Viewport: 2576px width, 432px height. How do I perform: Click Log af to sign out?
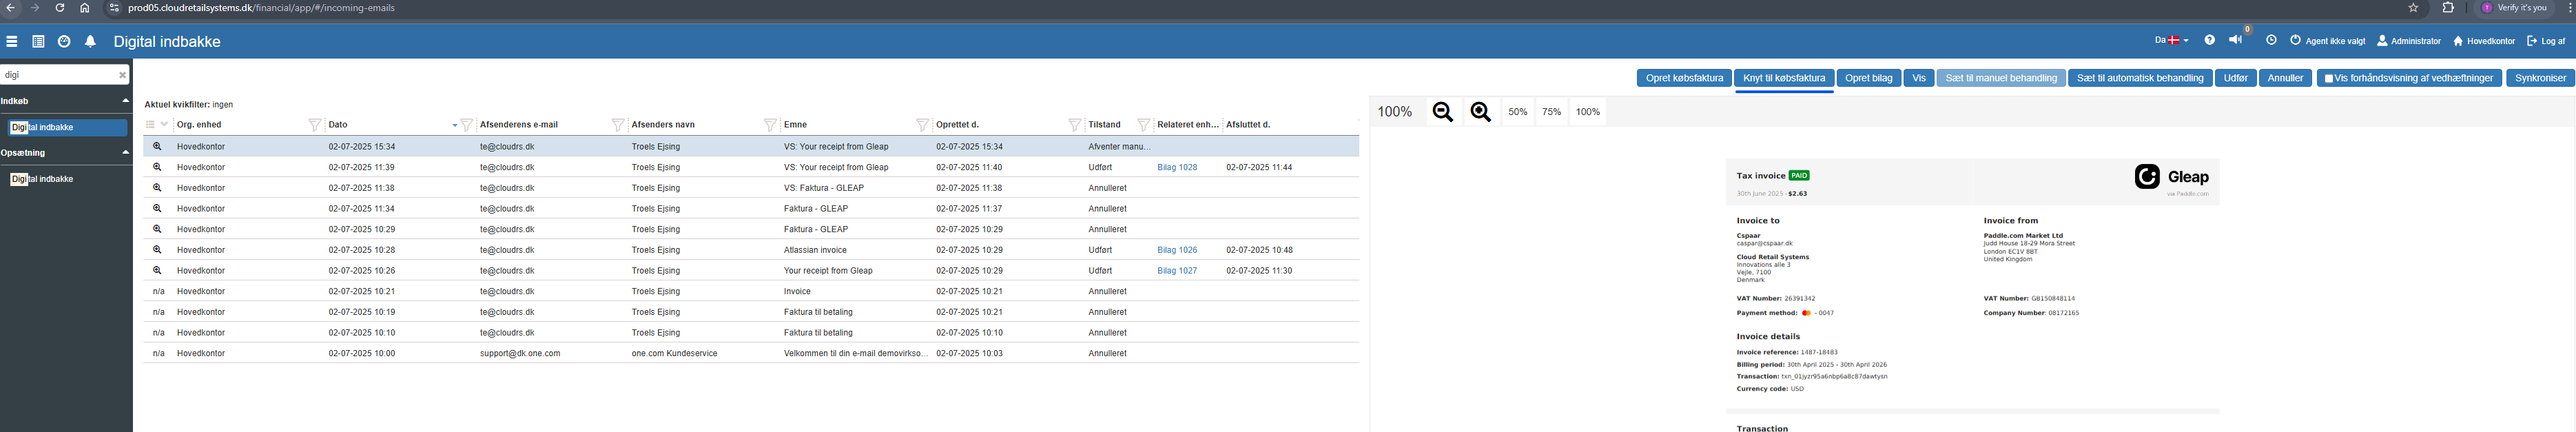(2546, 41)
